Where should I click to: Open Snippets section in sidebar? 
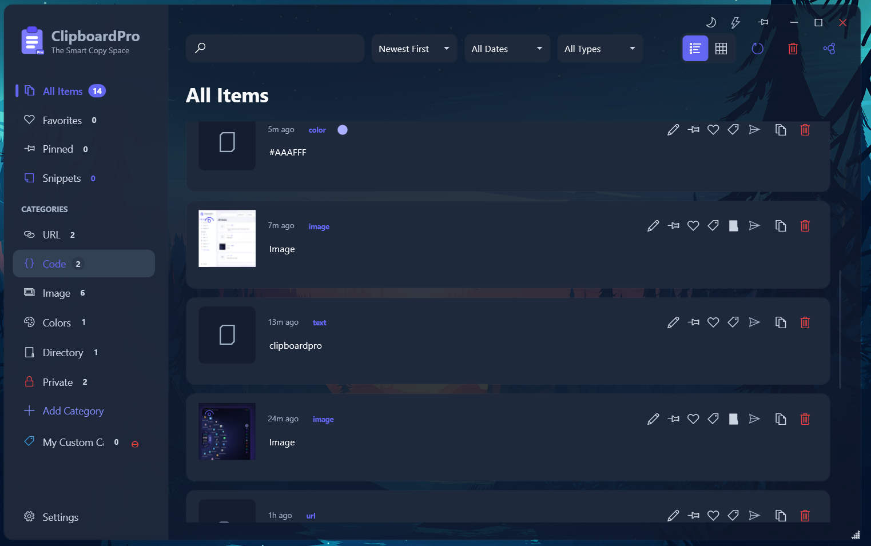(x=84, y=178)
